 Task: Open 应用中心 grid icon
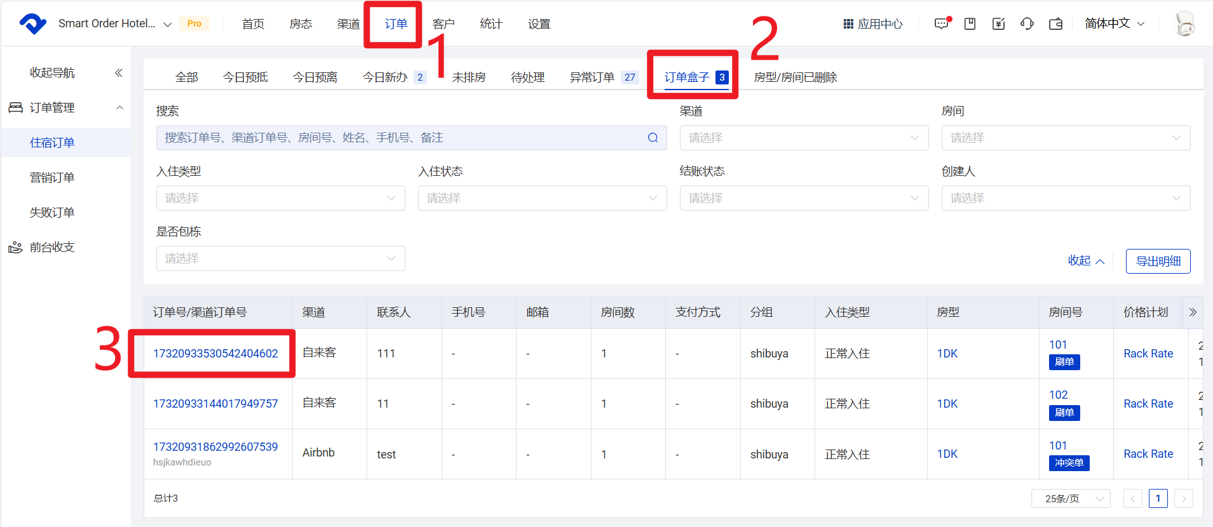(848, 24)
